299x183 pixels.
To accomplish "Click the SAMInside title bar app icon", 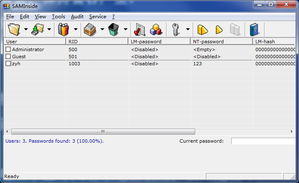I will (7, 6).
